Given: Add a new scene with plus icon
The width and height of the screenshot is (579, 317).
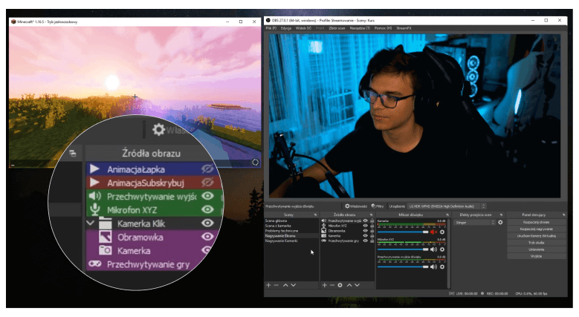Looking at the screenshot, I should (x=268, y=285).
